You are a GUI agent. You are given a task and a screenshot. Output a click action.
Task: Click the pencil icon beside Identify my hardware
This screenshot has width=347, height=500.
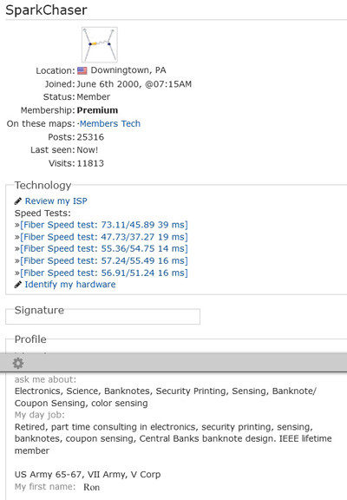coord(18,285)
